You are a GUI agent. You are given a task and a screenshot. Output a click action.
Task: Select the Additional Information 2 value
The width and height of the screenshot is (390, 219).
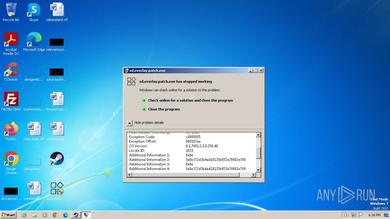(216, 160)
